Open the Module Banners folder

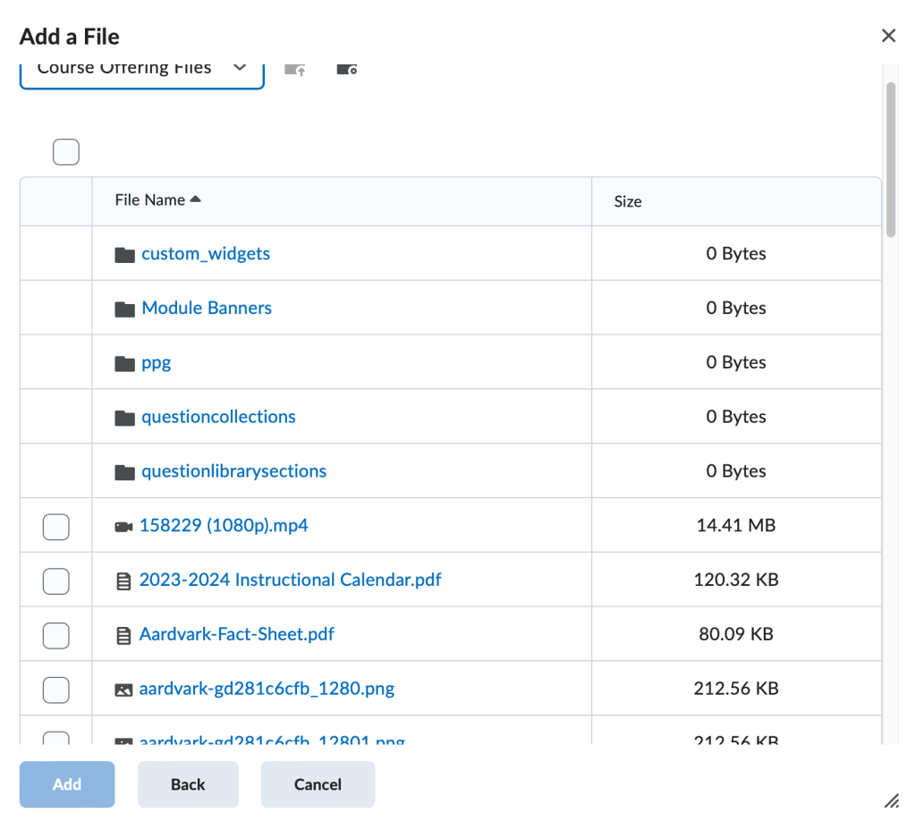point(207,308)
